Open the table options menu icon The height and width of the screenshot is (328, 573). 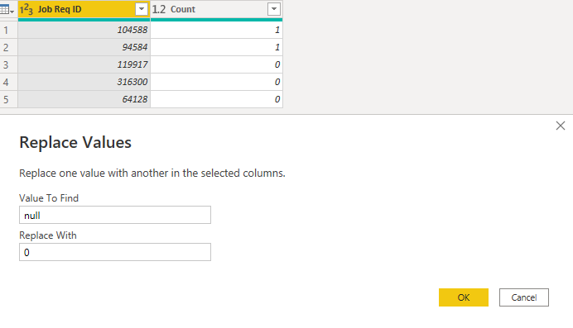click(x=7, y=9)
